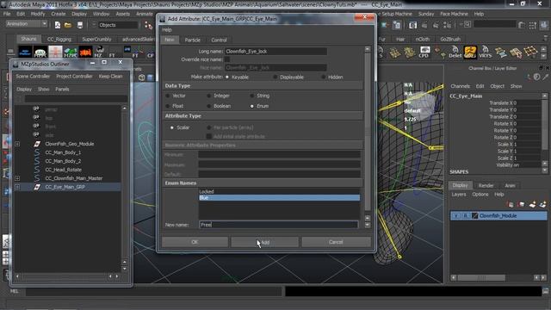Collapse CC_Eye_Main_GRP in Outliner
Screen dimensions: 551x310
click(17, 187)
